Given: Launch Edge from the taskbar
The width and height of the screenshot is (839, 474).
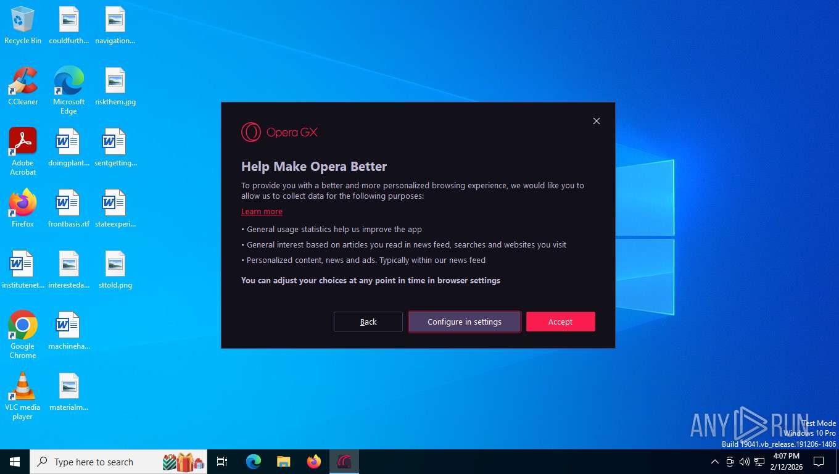Looking at the screenshot, I should pyautogui.click(x=254, y=462).
